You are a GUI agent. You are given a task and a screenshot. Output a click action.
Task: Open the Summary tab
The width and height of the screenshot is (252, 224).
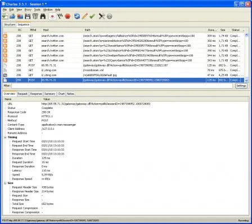(49, 94)
